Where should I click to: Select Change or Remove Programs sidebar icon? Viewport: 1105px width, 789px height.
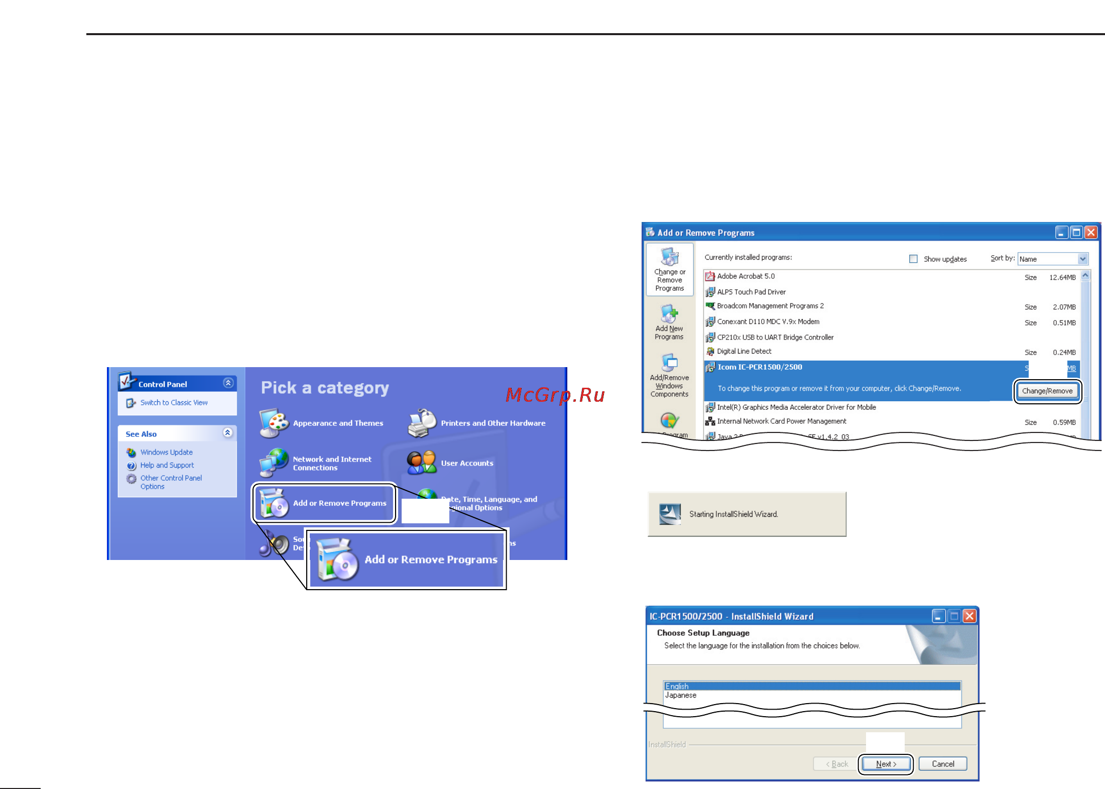(669, 257)
